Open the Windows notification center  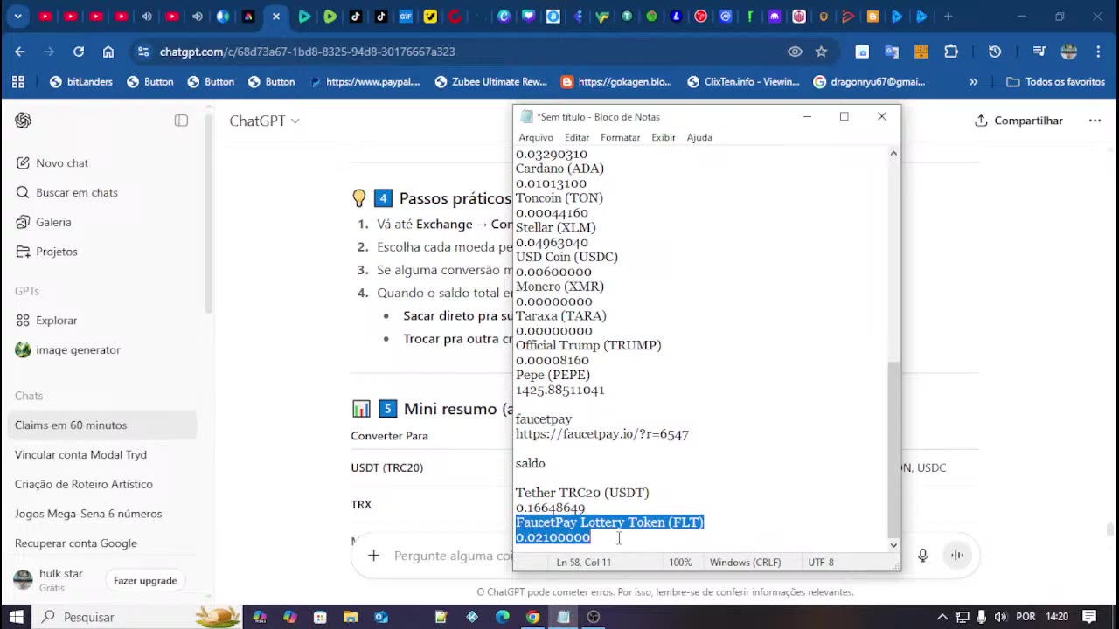[1088, 617]
